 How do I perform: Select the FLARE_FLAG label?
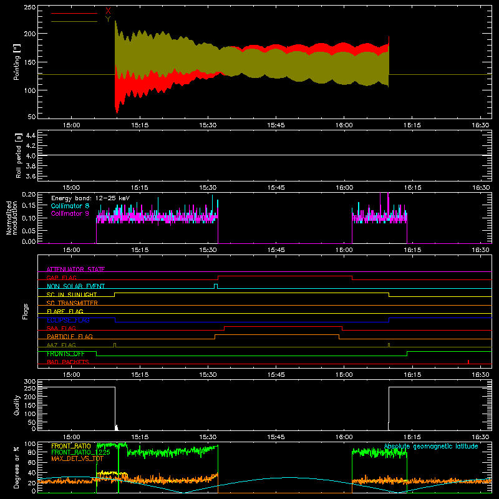pos(65,311)
